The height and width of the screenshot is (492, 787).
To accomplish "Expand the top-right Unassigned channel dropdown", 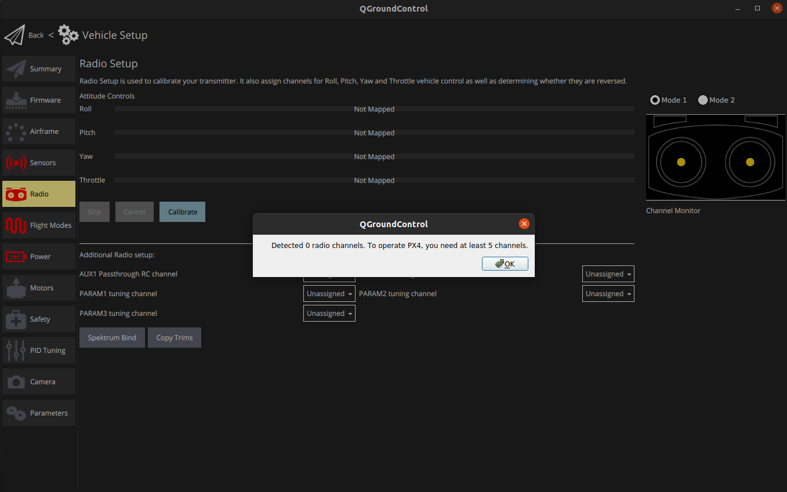I will [x=608, y=274].
